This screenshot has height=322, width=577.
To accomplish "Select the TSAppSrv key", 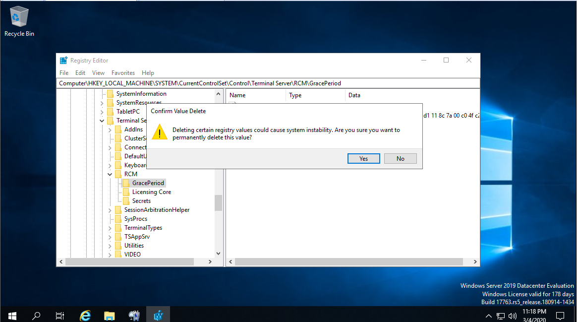I will 137,237.
